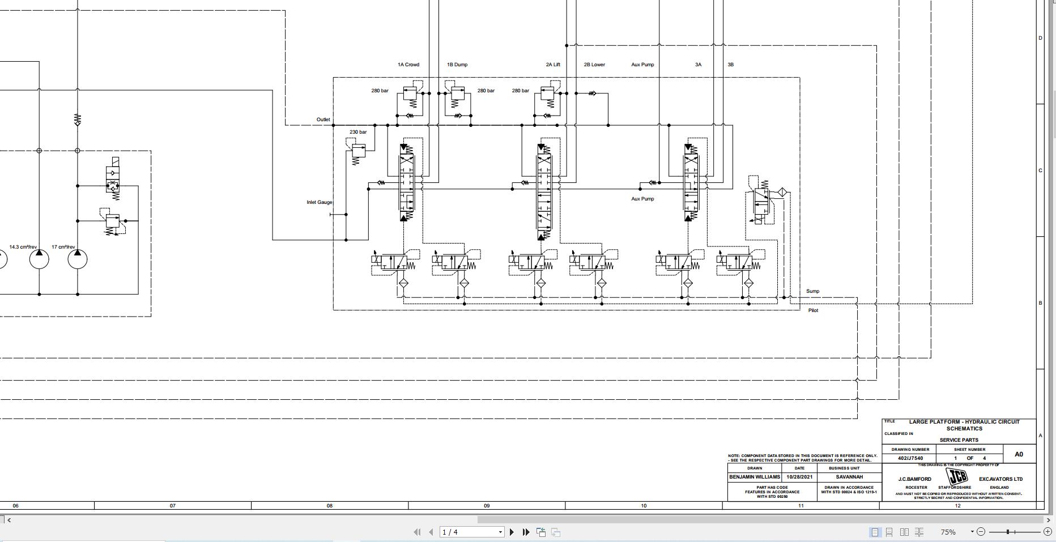This screenshot has width=1056, height=542.
Task: Click the horizontal scrollbar left arrow
Action: tap(9, 519)
